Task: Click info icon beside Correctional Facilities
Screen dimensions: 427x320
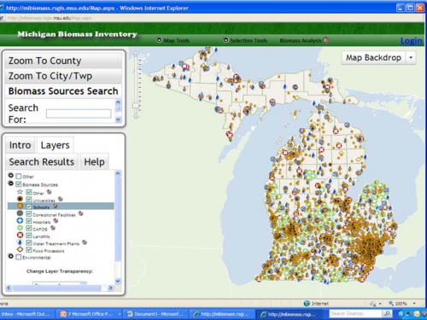Action: point(81,213)
